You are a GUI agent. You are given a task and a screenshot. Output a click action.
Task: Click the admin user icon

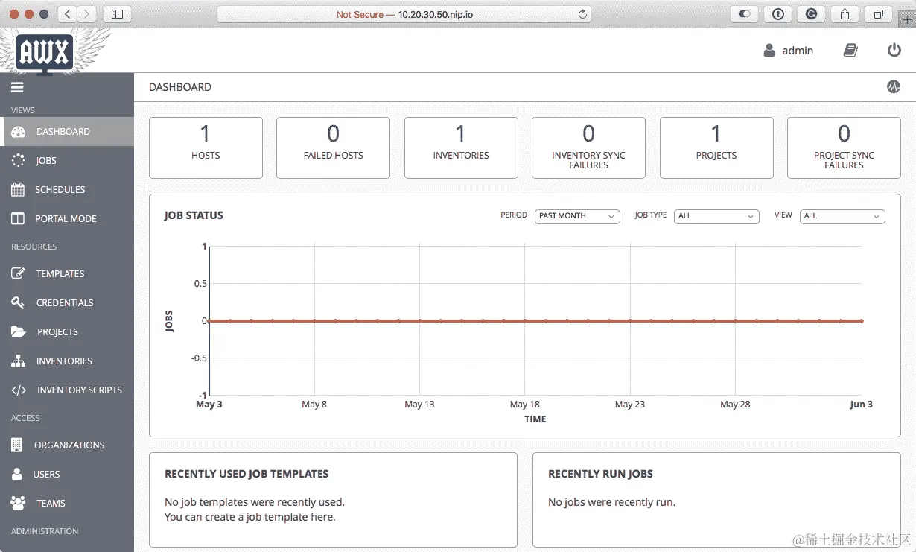(769, 51)
